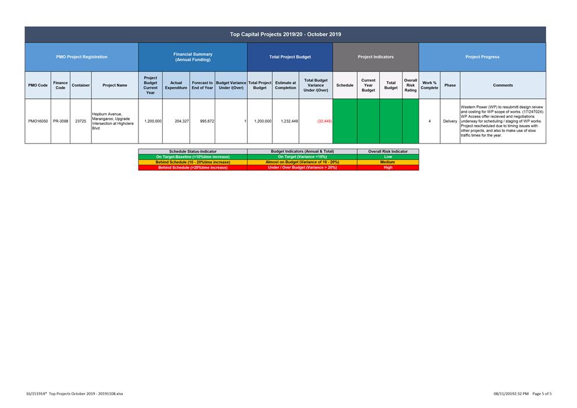Select the 'Hepburn Avenue, Marangaroo' project name cell

tap(115, 121)
